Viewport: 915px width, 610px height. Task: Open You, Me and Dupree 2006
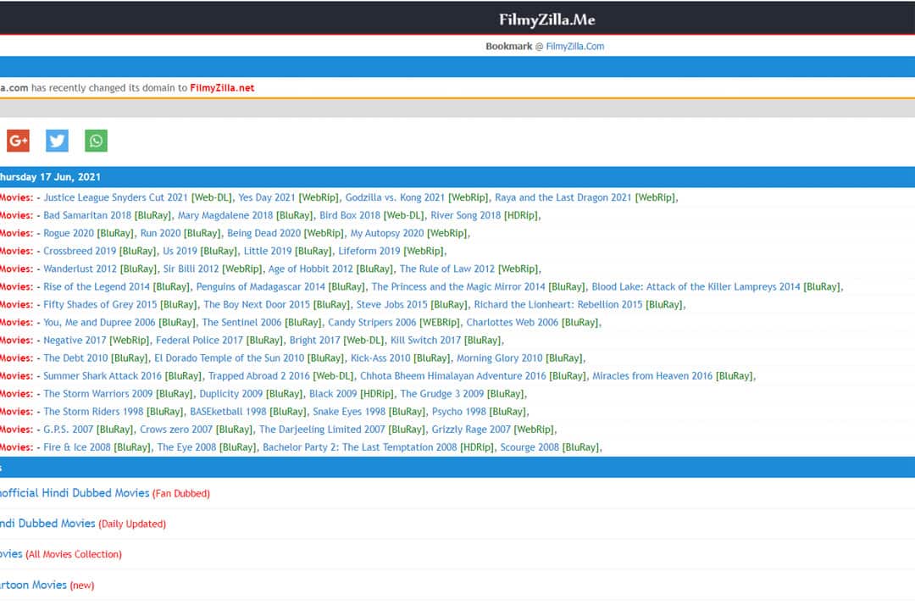(99, 322)
